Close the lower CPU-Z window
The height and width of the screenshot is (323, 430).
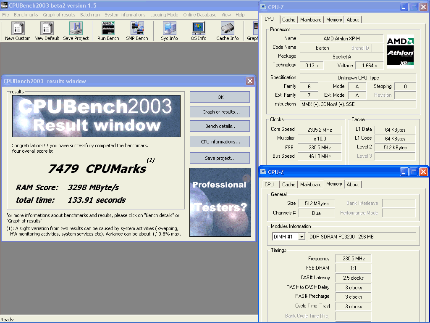(423, 172)
